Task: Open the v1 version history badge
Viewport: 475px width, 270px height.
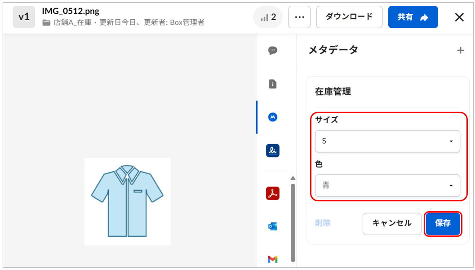Action: [24, 17]
